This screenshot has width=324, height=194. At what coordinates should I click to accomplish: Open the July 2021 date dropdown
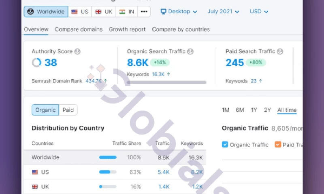click(223, 12)
